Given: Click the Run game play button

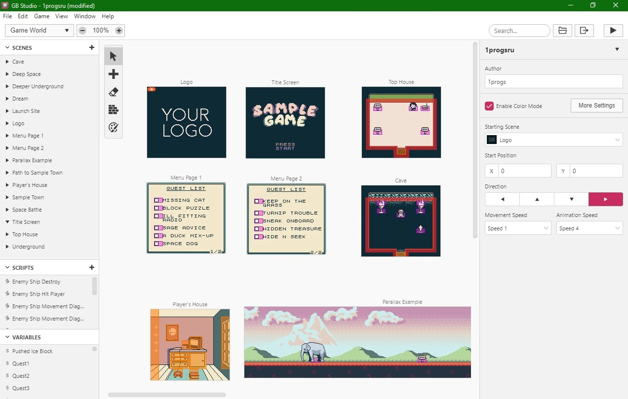Looking at the screenshot, I should coord(613,31).
